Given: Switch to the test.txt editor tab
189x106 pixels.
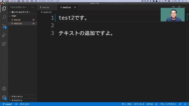Looking at the screenshot, I should 47,7.
